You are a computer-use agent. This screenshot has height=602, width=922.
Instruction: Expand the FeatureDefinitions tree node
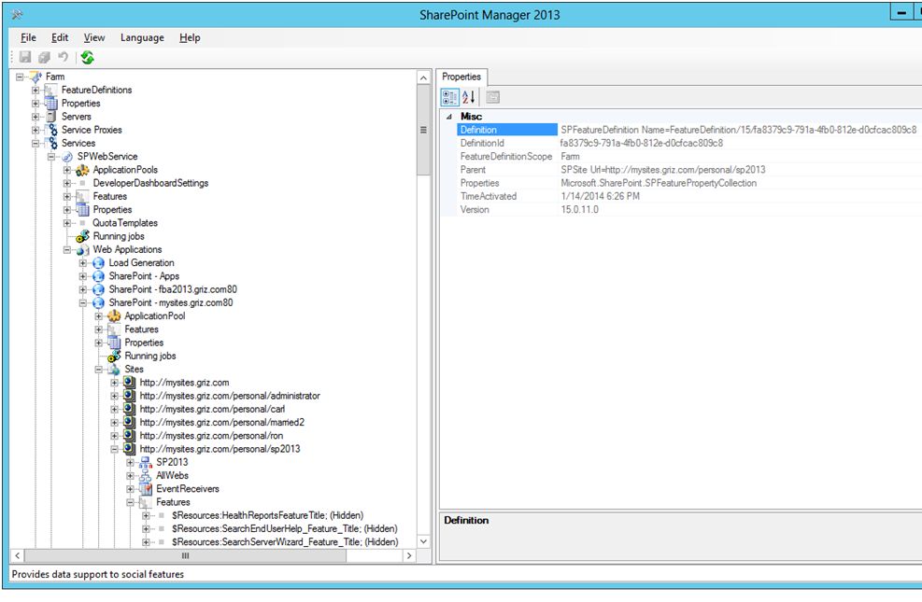35,90
